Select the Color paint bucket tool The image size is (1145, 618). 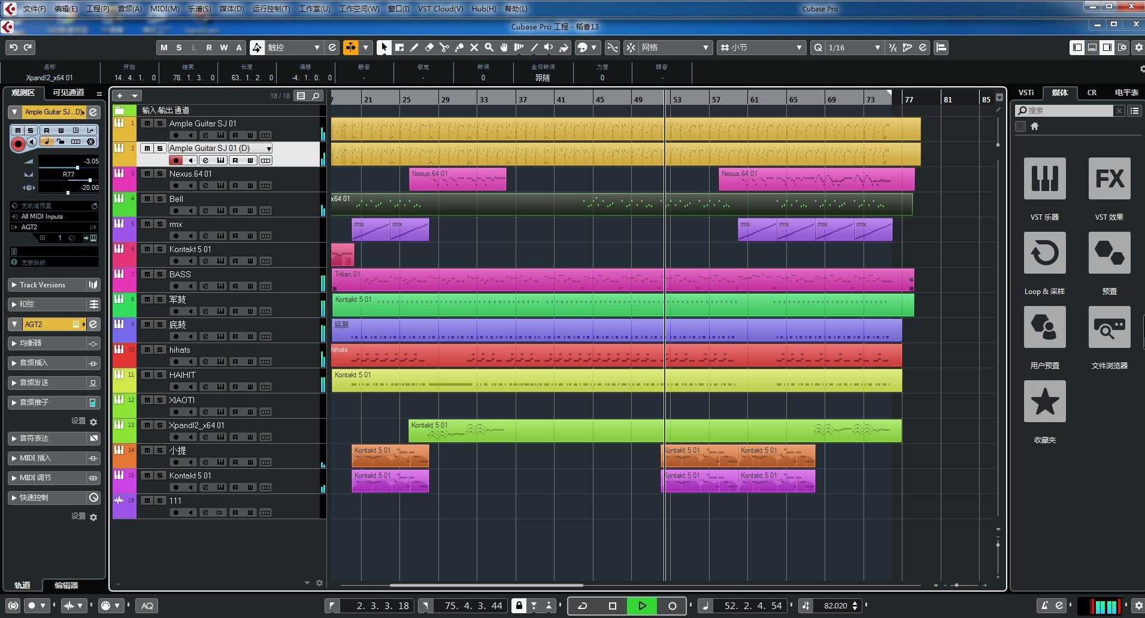[564, 47]
